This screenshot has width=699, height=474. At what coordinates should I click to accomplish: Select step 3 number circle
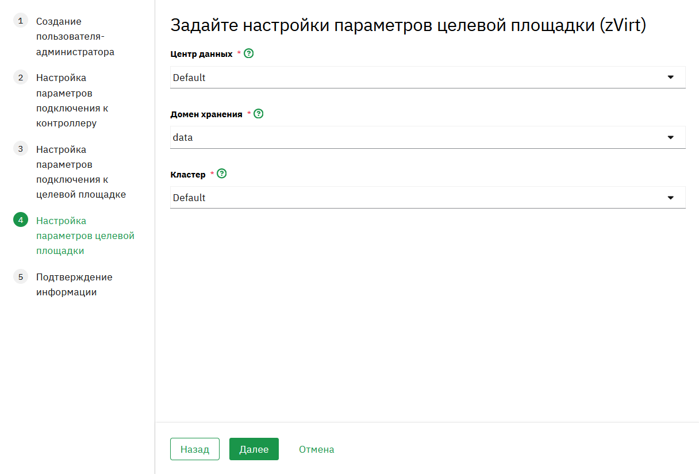pyautogui.click(x=20, y=149)
